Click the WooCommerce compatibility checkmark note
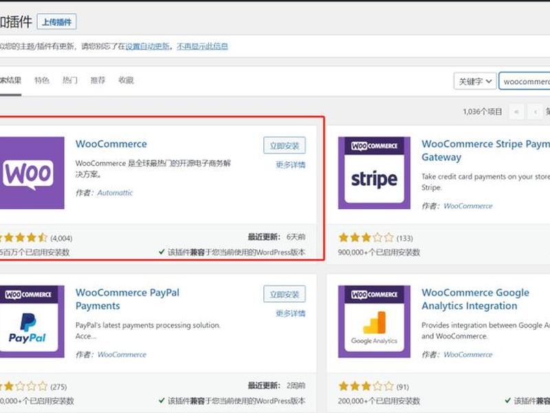The image size is (550, 413). pos(232,252)
